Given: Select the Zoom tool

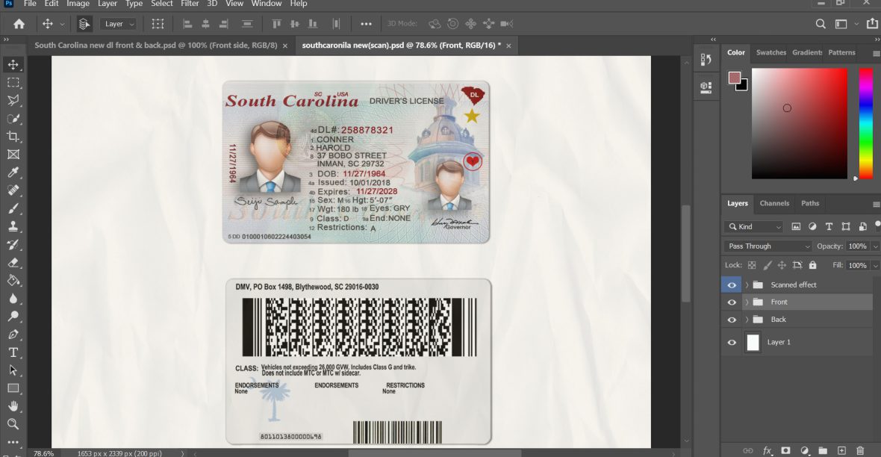Looking at the screenshot, I should coord(12,423).
